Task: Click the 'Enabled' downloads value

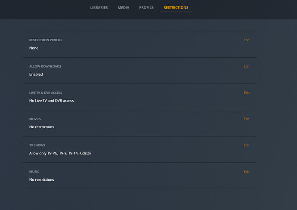Action: tap(36, 74)
